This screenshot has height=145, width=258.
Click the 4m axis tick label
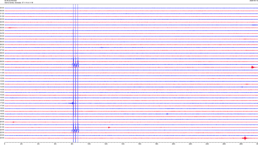coord(38,144)
